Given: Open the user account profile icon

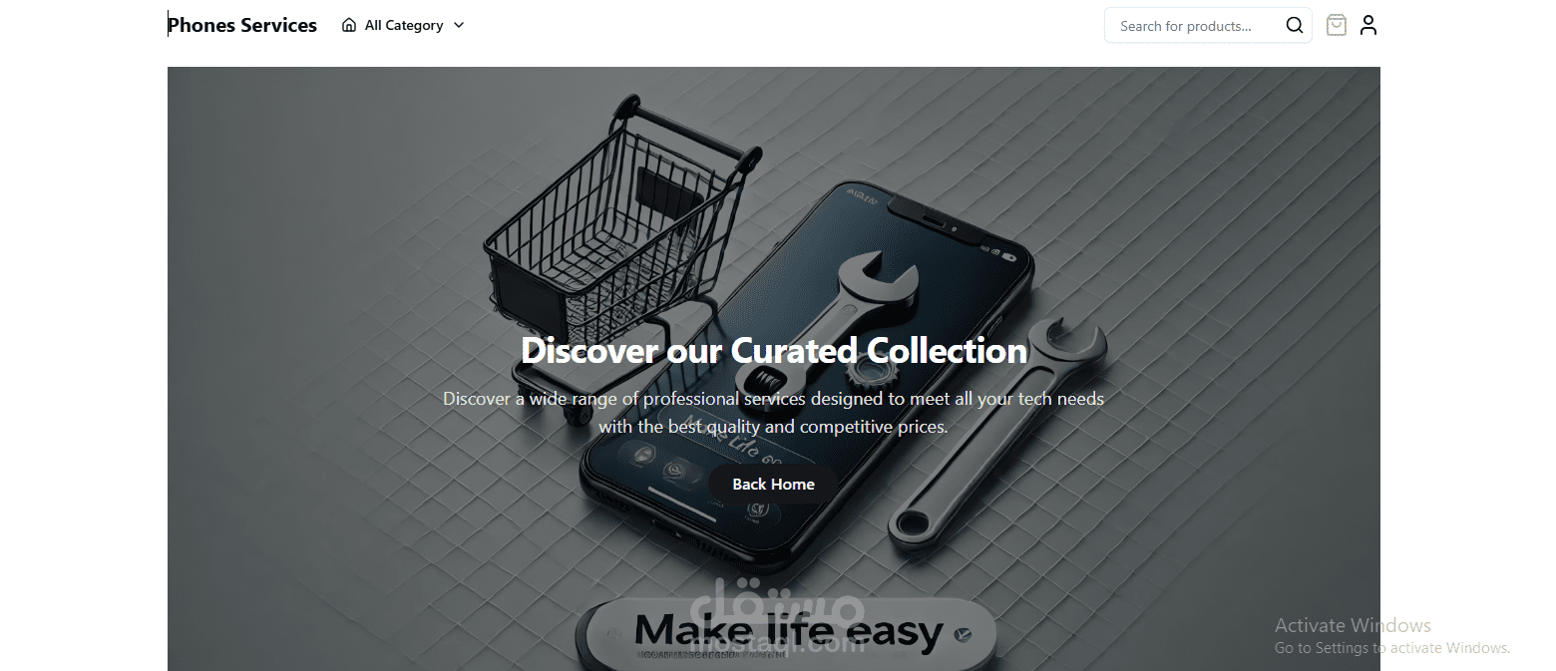Looking at the screenshot, I should [1368, 25].
